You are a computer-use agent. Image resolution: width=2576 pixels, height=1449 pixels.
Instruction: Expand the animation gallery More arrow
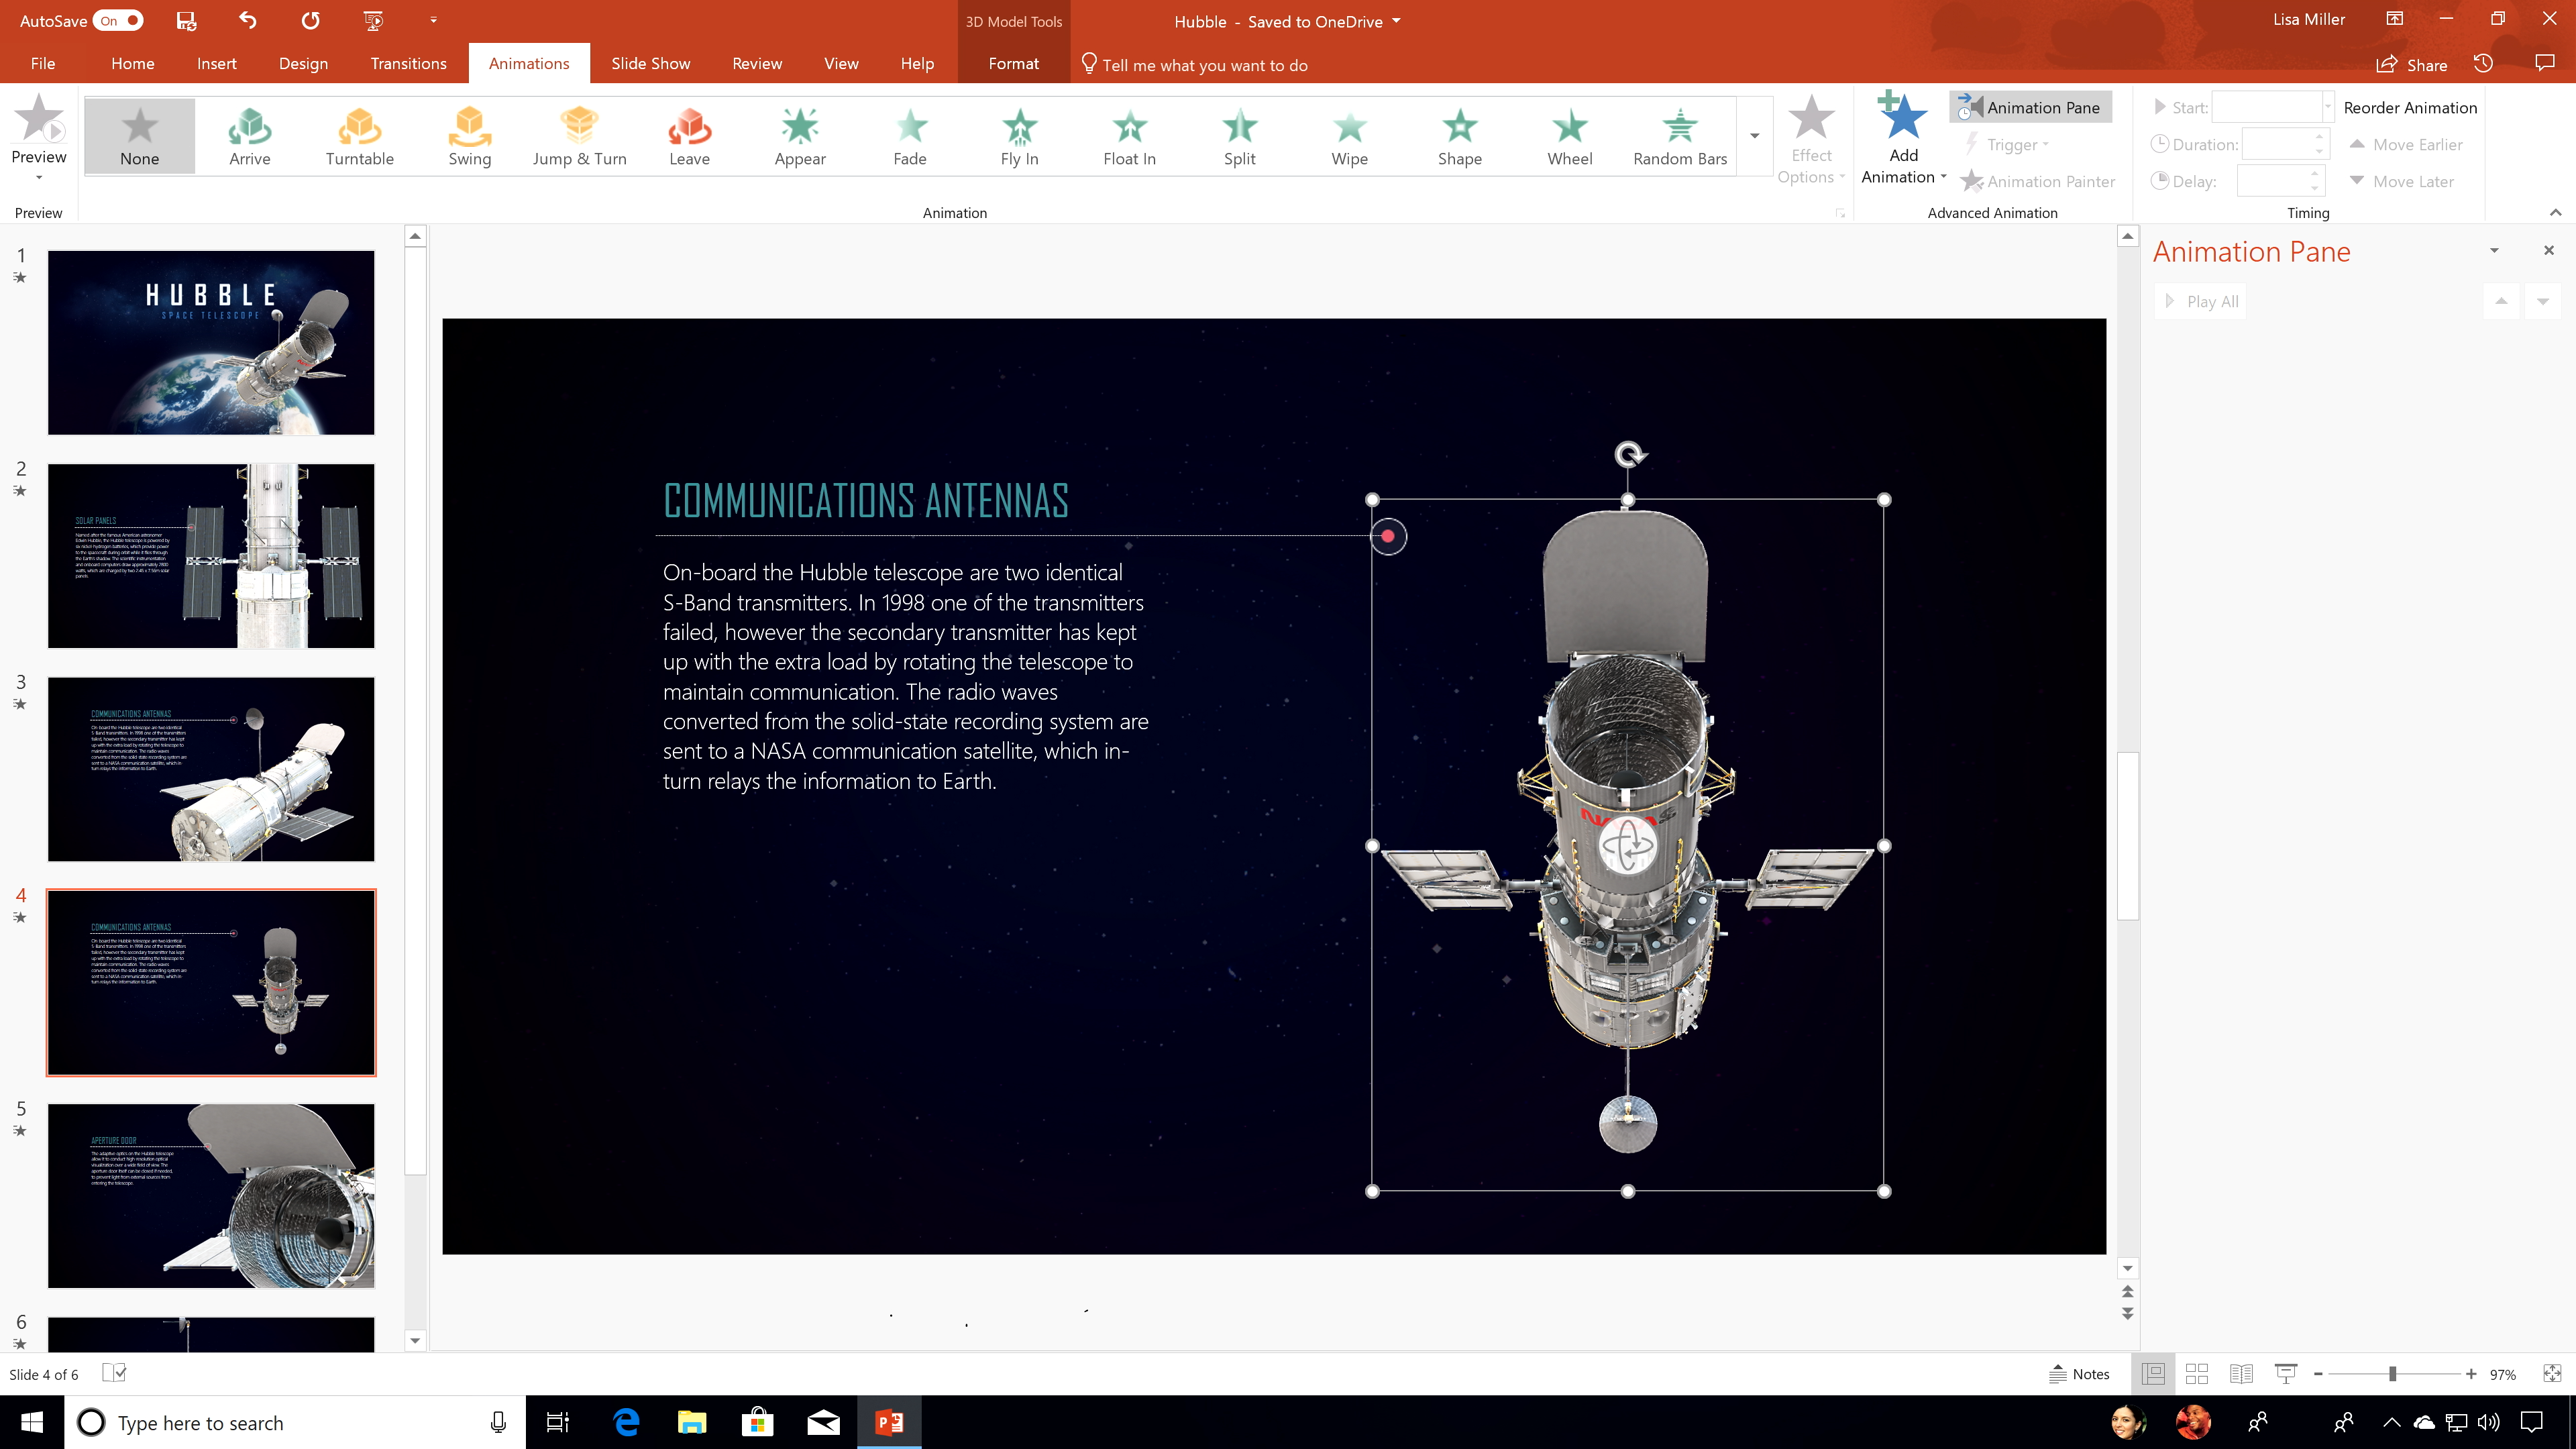point(1754,136)
